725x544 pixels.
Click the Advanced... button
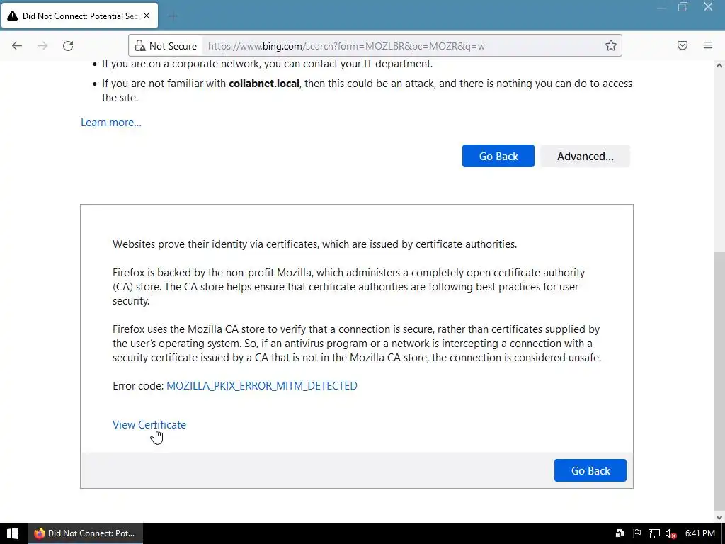tap(585, 156)
